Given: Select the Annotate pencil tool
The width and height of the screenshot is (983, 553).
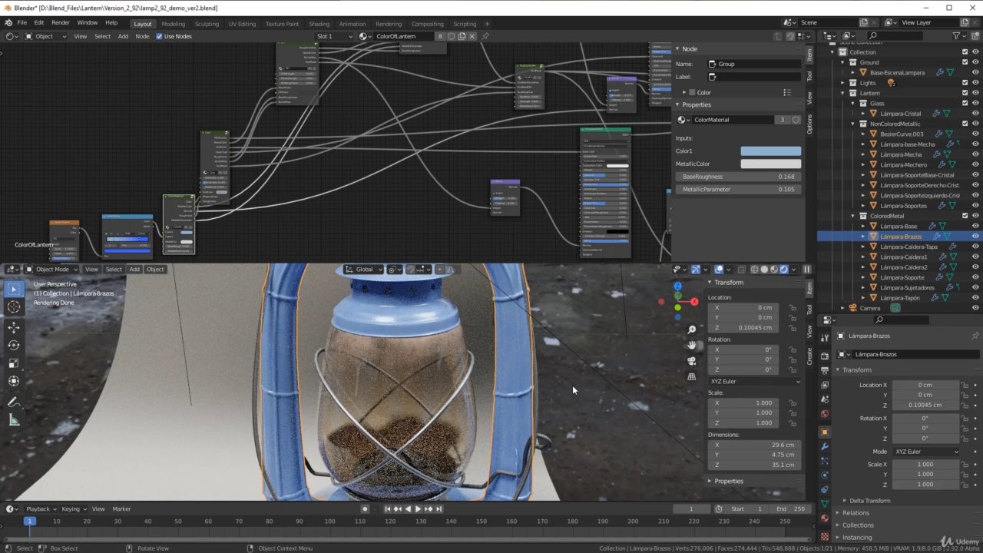Looking at the screenshot, I should tap(14, 402).
